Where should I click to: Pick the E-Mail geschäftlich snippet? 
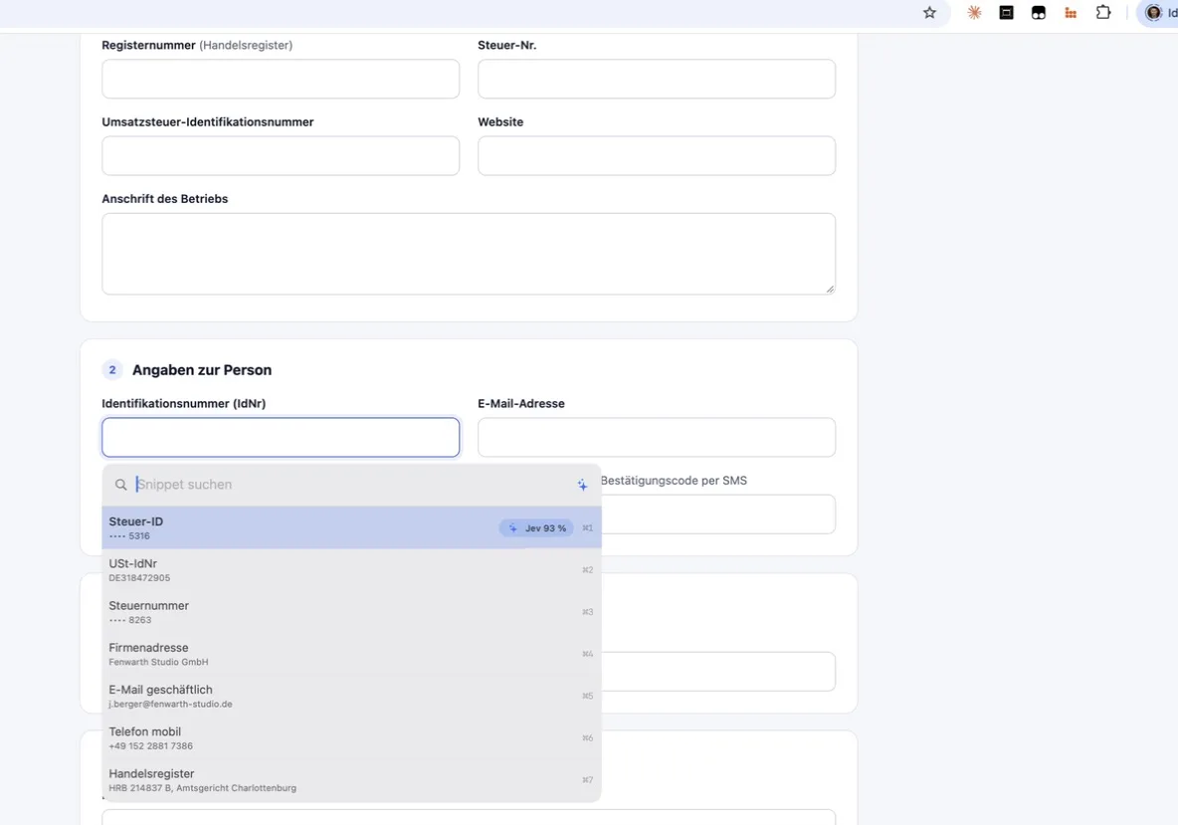[x=351, y=696]
